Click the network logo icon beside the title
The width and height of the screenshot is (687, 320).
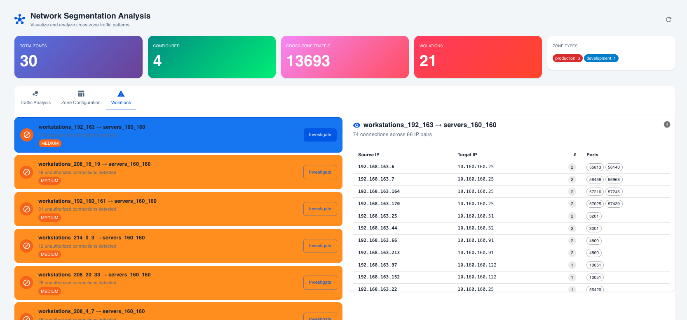coord(20,19)
